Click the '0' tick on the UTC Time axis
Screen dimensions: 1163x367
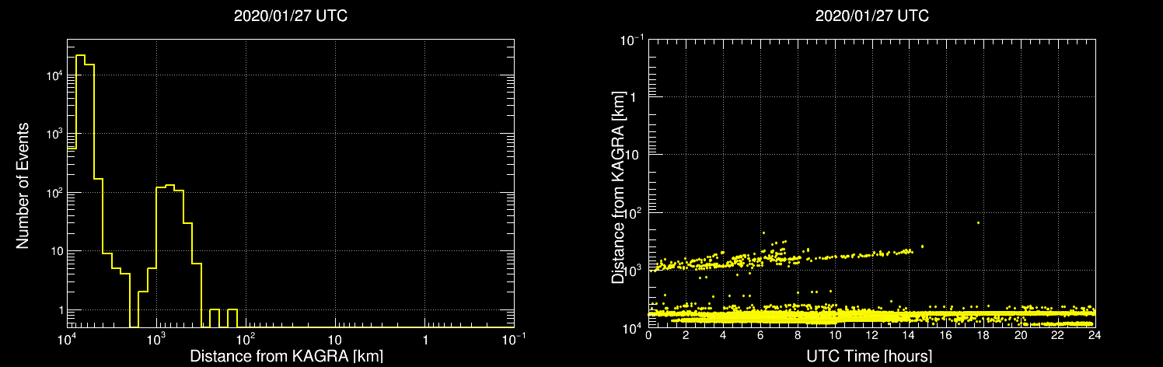click(x=648, y=335)
